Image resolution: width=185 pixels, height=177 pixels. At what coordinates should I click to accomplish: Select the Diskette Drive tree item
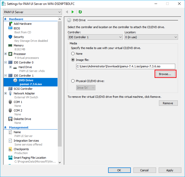(22, 119)
